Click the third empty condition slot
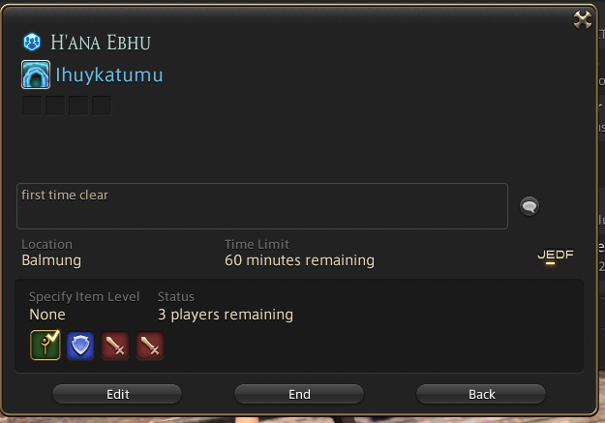 pyautogui.click(x=78, y=106)
